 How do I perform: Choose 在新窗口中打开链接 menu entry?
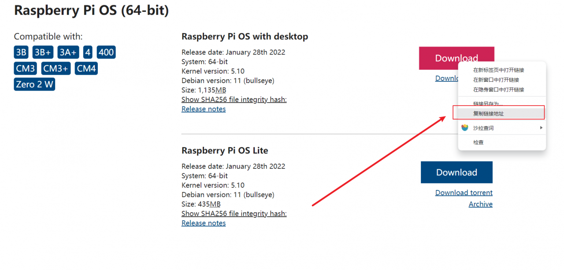[496, 80]
